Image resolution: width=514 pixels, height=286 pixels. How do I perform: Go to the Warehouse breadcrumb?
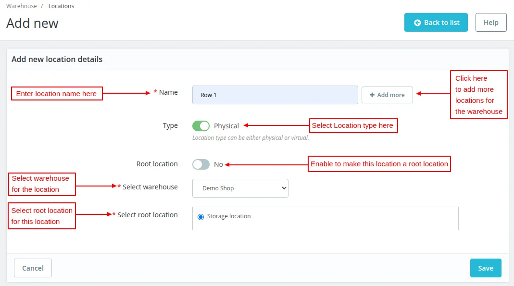(21, 6)
